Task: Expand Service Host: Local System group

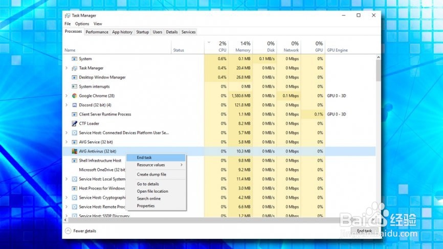Action: [x=67, y=179]
